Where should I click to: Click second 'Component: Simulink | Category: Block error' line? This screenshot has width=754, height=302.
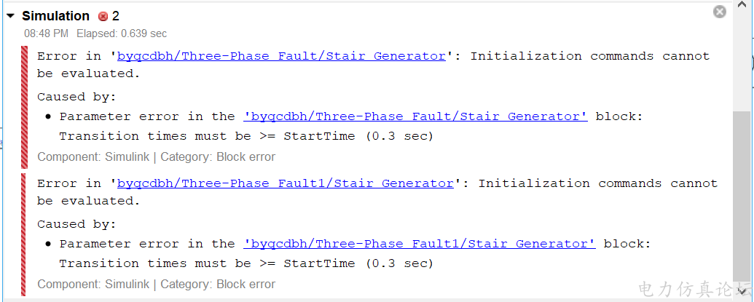tap(157, 285)
